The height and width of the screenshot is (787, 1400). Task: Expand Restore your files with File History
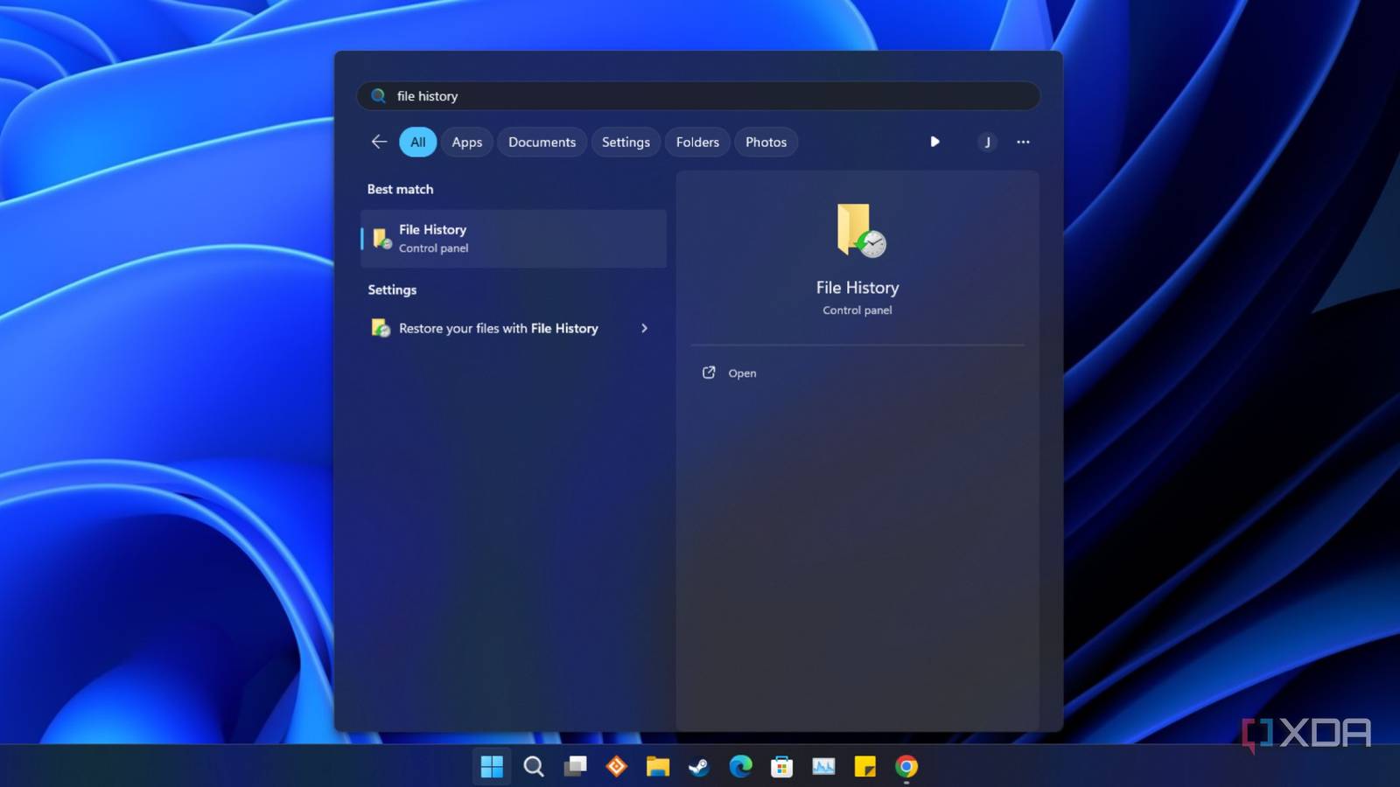(644, 328)
